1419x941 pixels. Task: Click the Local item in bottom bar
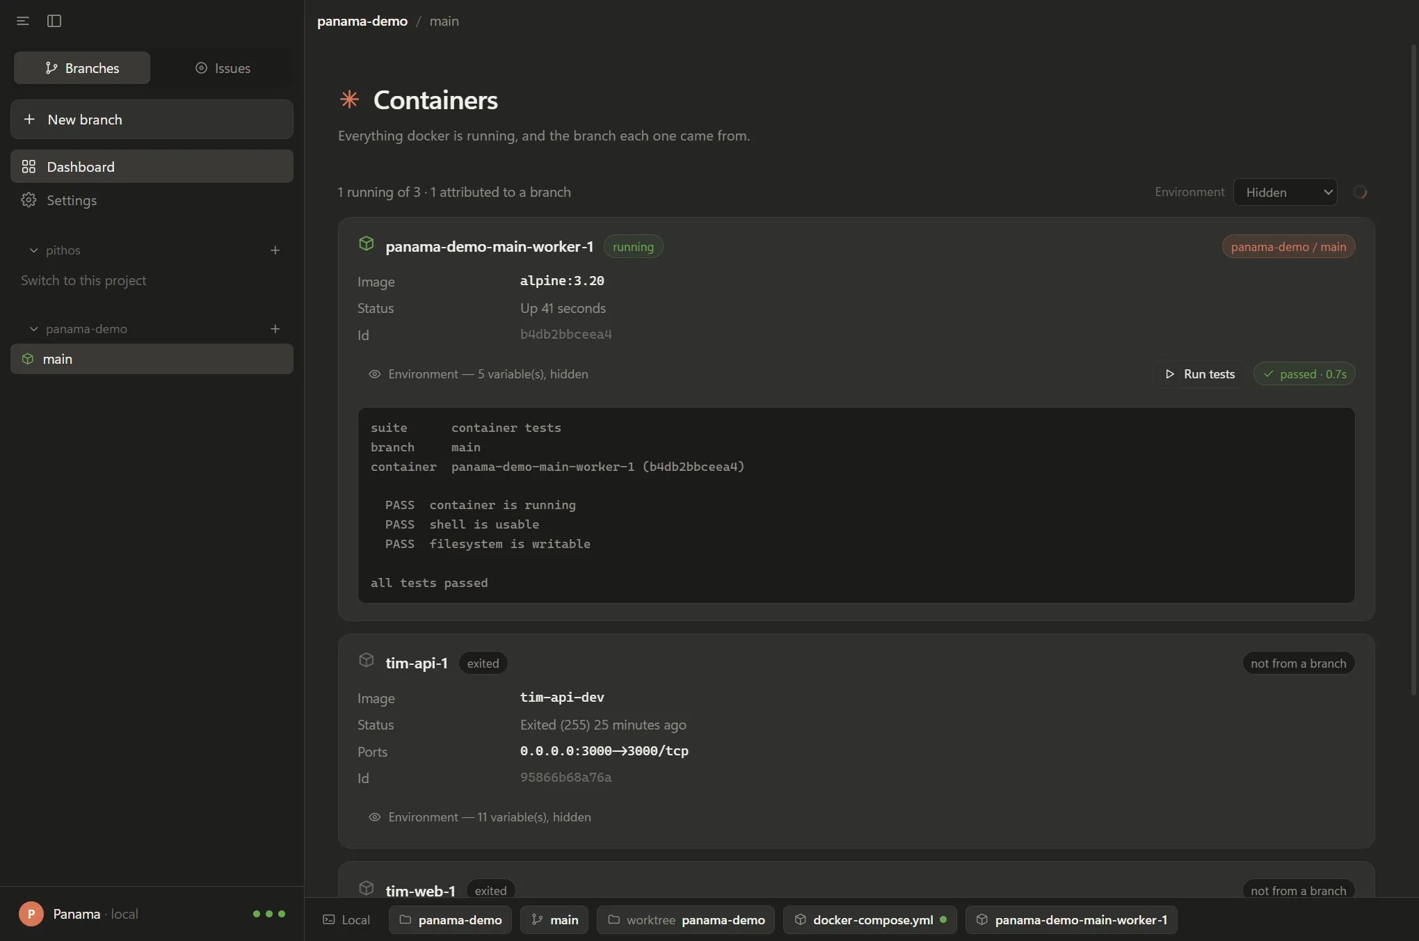(x=346, y=920)
